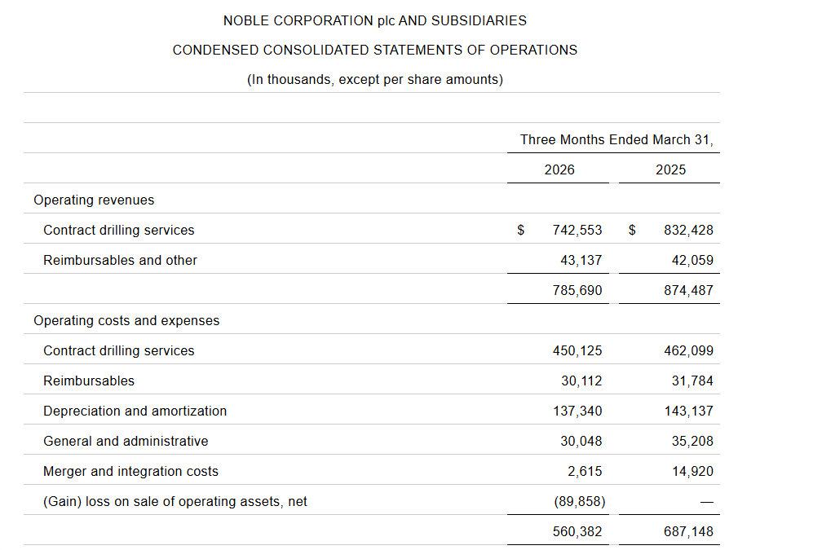Image resolution: width=822 pixels, height=550 pixels.
Task: Click the Merger and integration costs label
Action: (x=130, y=471)
